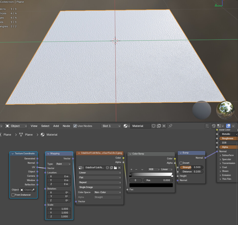The image size is (238, 225).
Task: Collapse the Texture Coordinate node
Action: (x=13, y=153)
